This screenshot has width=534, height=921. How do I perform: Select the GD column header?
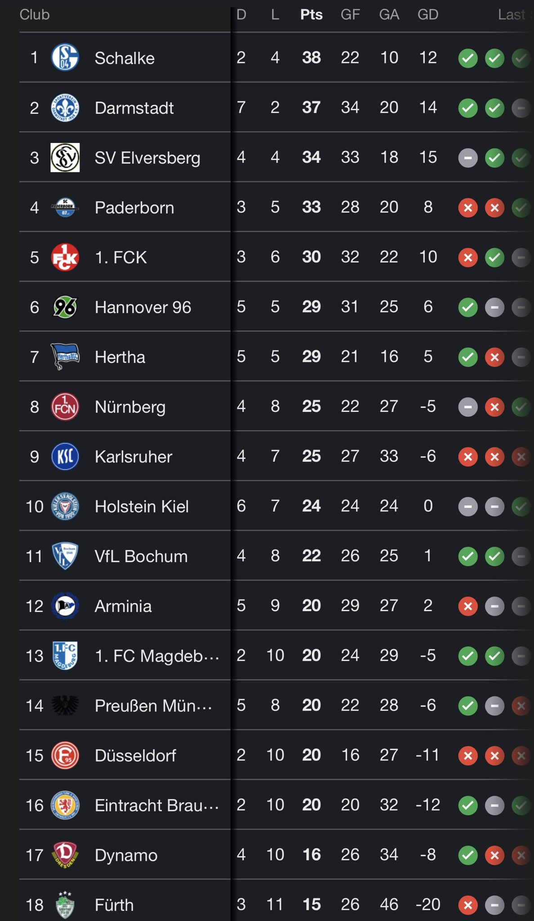tap(427, 15)
